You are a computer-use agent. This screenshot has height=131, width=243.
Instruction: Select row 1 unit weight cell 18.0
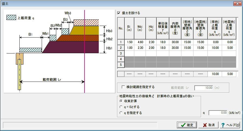(x=163, y=42)
